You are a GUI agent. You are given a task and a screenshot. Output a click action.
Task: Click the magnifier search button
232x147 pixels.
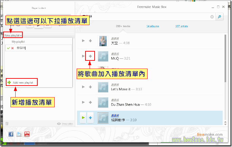point(220,16)
